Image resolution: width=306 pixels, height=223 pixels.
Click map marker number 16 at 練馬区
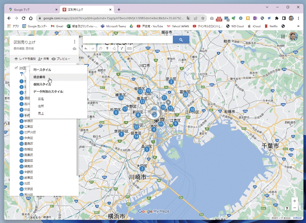(x=121, y=98)
